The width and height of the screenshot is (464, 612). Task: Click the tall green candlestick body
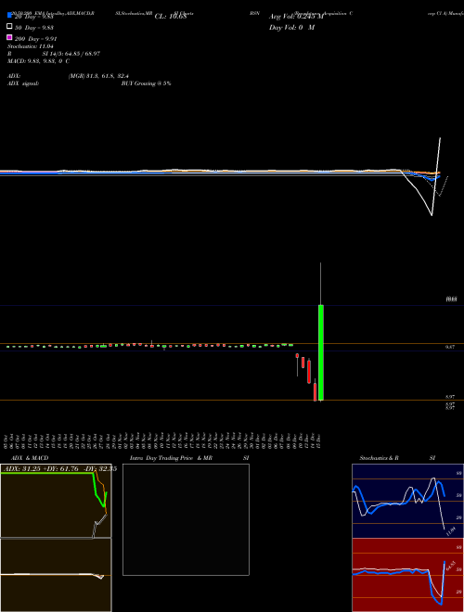pos(321,352)
